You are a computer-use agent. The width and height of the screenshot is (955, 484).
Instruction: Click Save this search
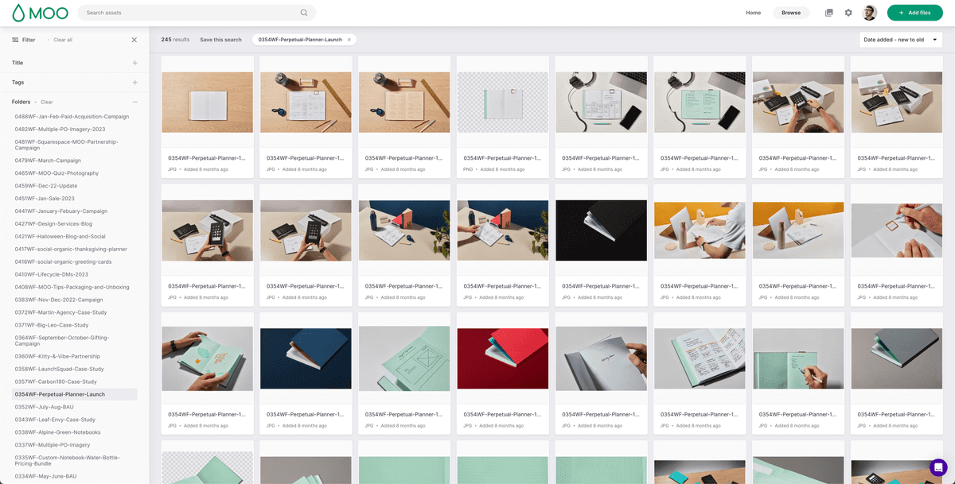[x=220, y=40]
